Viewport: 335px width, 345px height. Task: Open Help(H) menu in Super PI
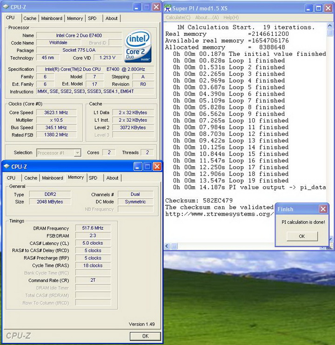tap(231, 18)
